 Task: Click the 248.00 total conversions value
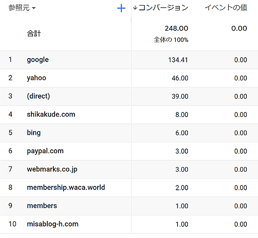tap(176, 28)
